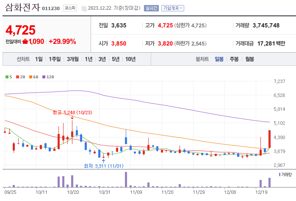Click the 실시간 real-time button
Image resolution: width=296 pixels, height=201 pixels.
(x=151, y=8)
